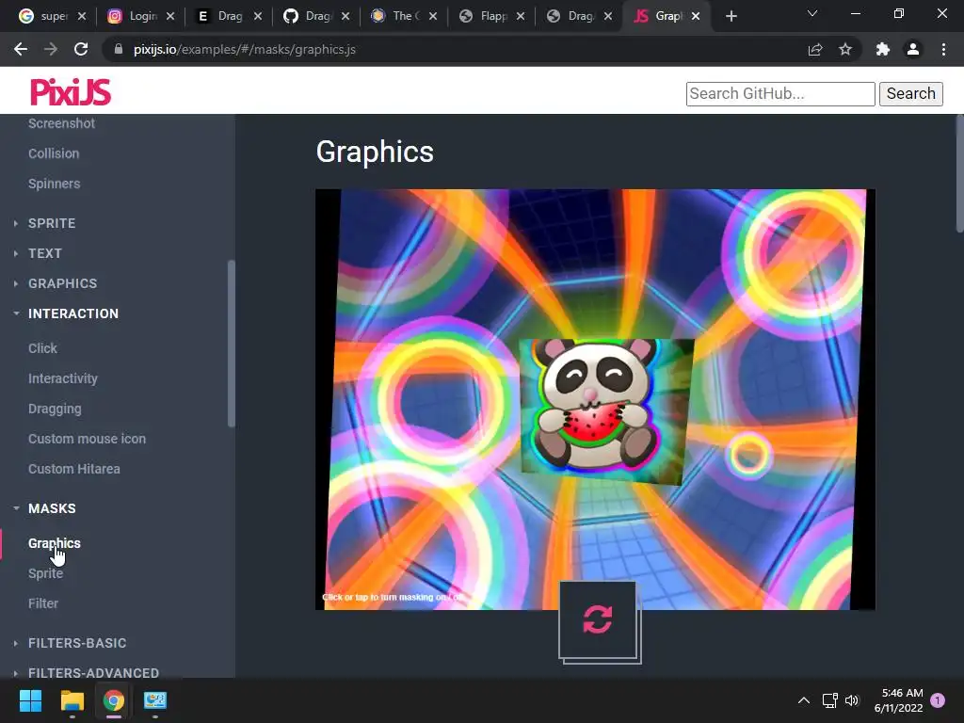Click the 'Click or tap to turn masking' text
This screenshot has width=964, height=723.
(x=394, y=597)
